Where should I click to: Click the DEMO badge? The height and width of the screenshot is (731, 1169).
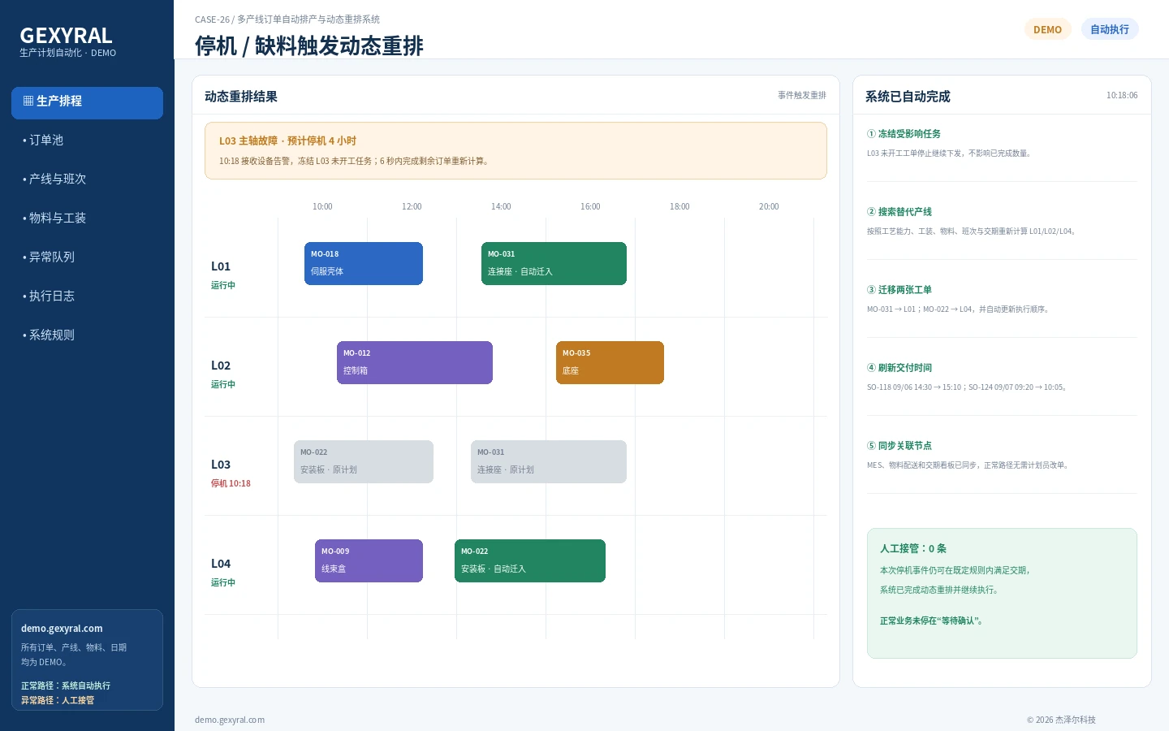point(1048,29)
